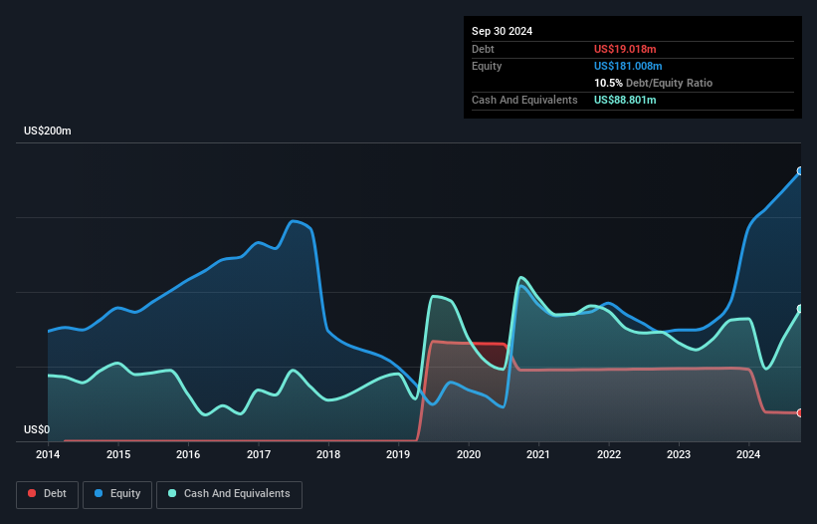This screenshot has width=817, height=524.
Task: Click the 2023 x-axis label
Action: (679, 454)
